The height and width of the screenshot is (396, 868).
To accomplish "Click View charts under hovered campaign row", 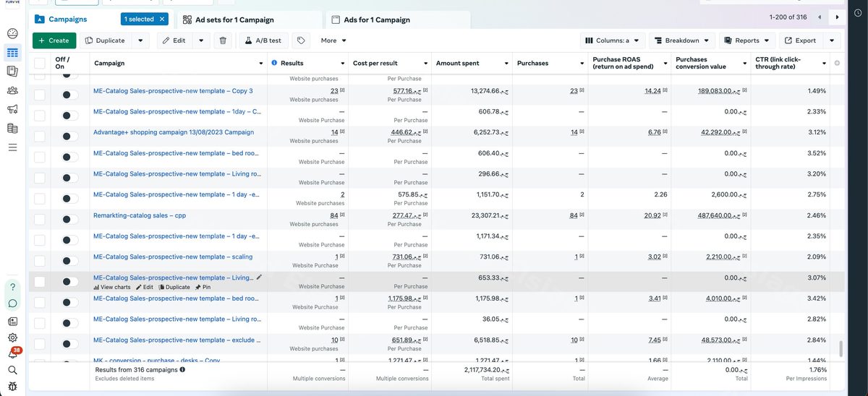I will (x=112, y=287).
